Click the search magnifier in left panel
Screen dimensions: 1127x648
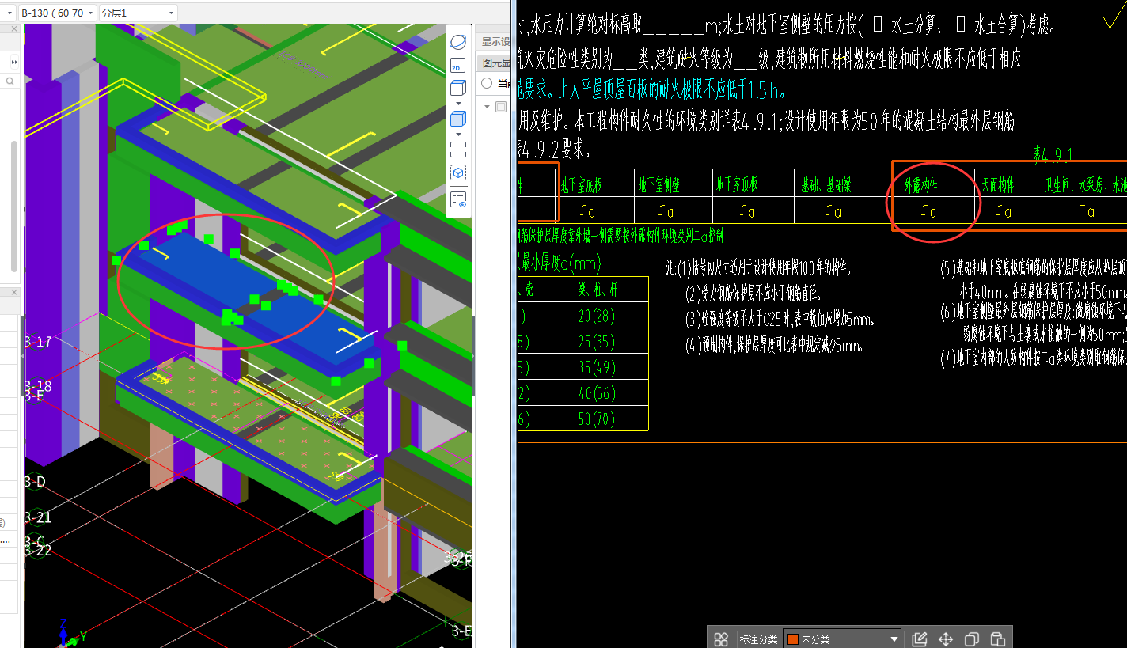(10, 81)
